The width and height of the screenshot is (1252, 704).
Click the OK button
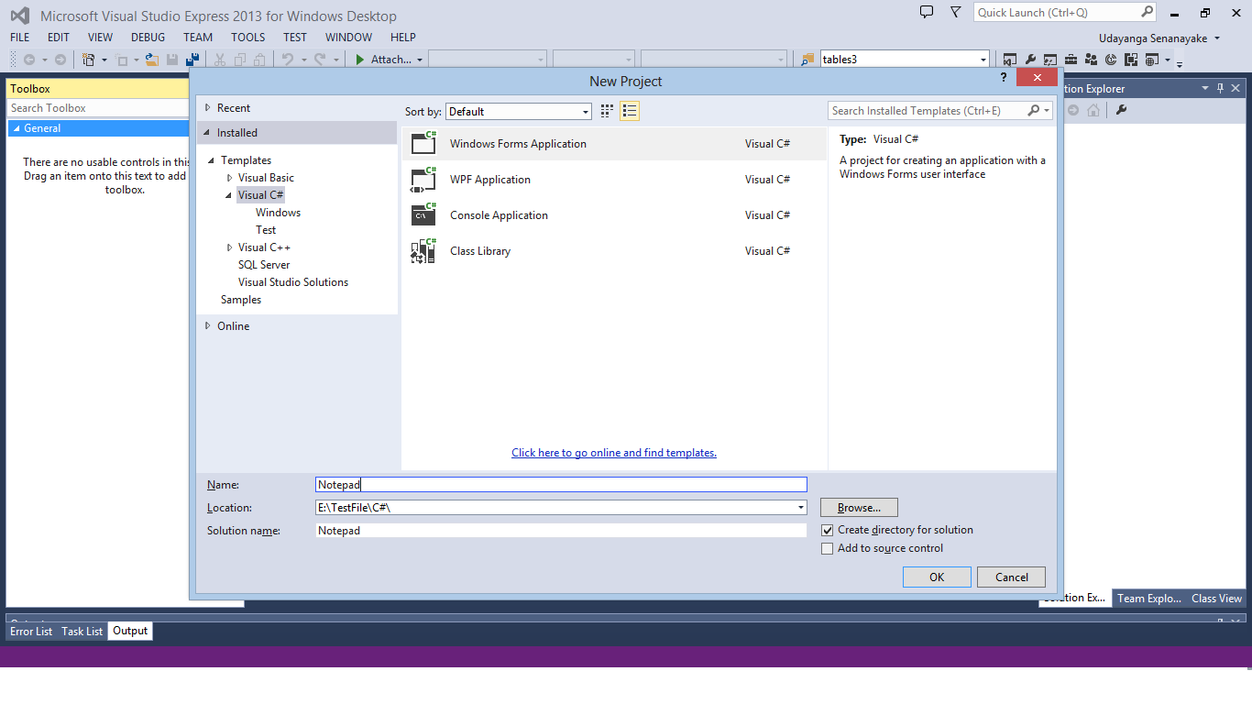(937, 577)
